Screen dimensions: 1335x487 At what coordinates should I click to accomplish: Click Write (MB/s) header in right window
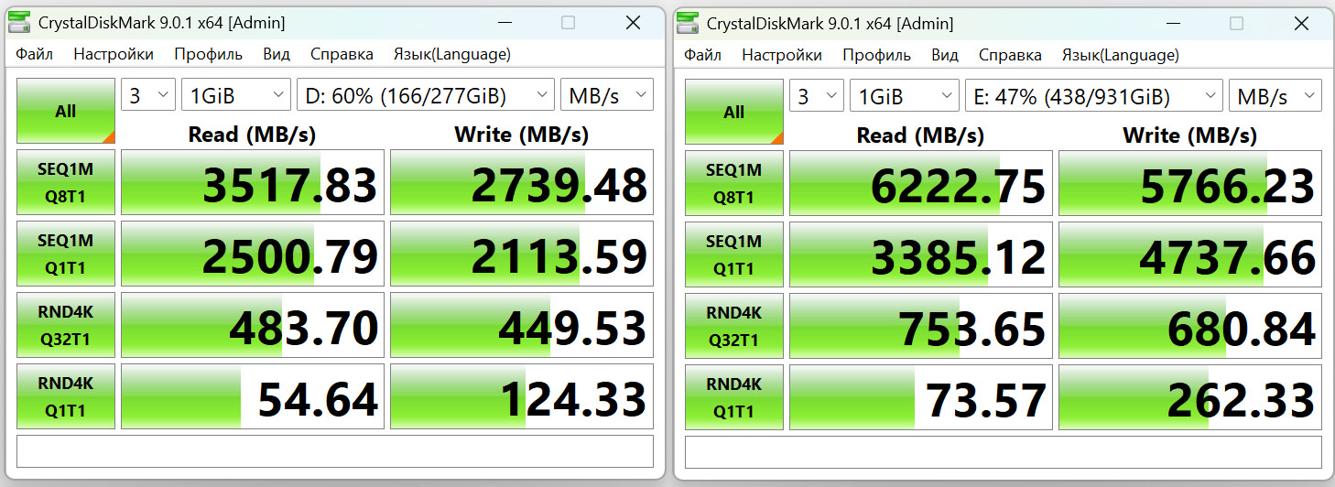[1189, 135]
